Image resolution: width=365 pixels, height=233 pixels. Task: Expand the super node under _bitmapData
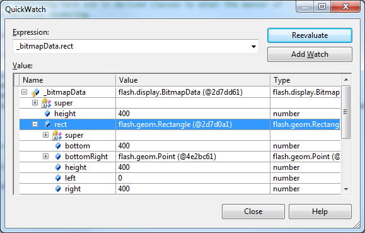click(35, 103)
